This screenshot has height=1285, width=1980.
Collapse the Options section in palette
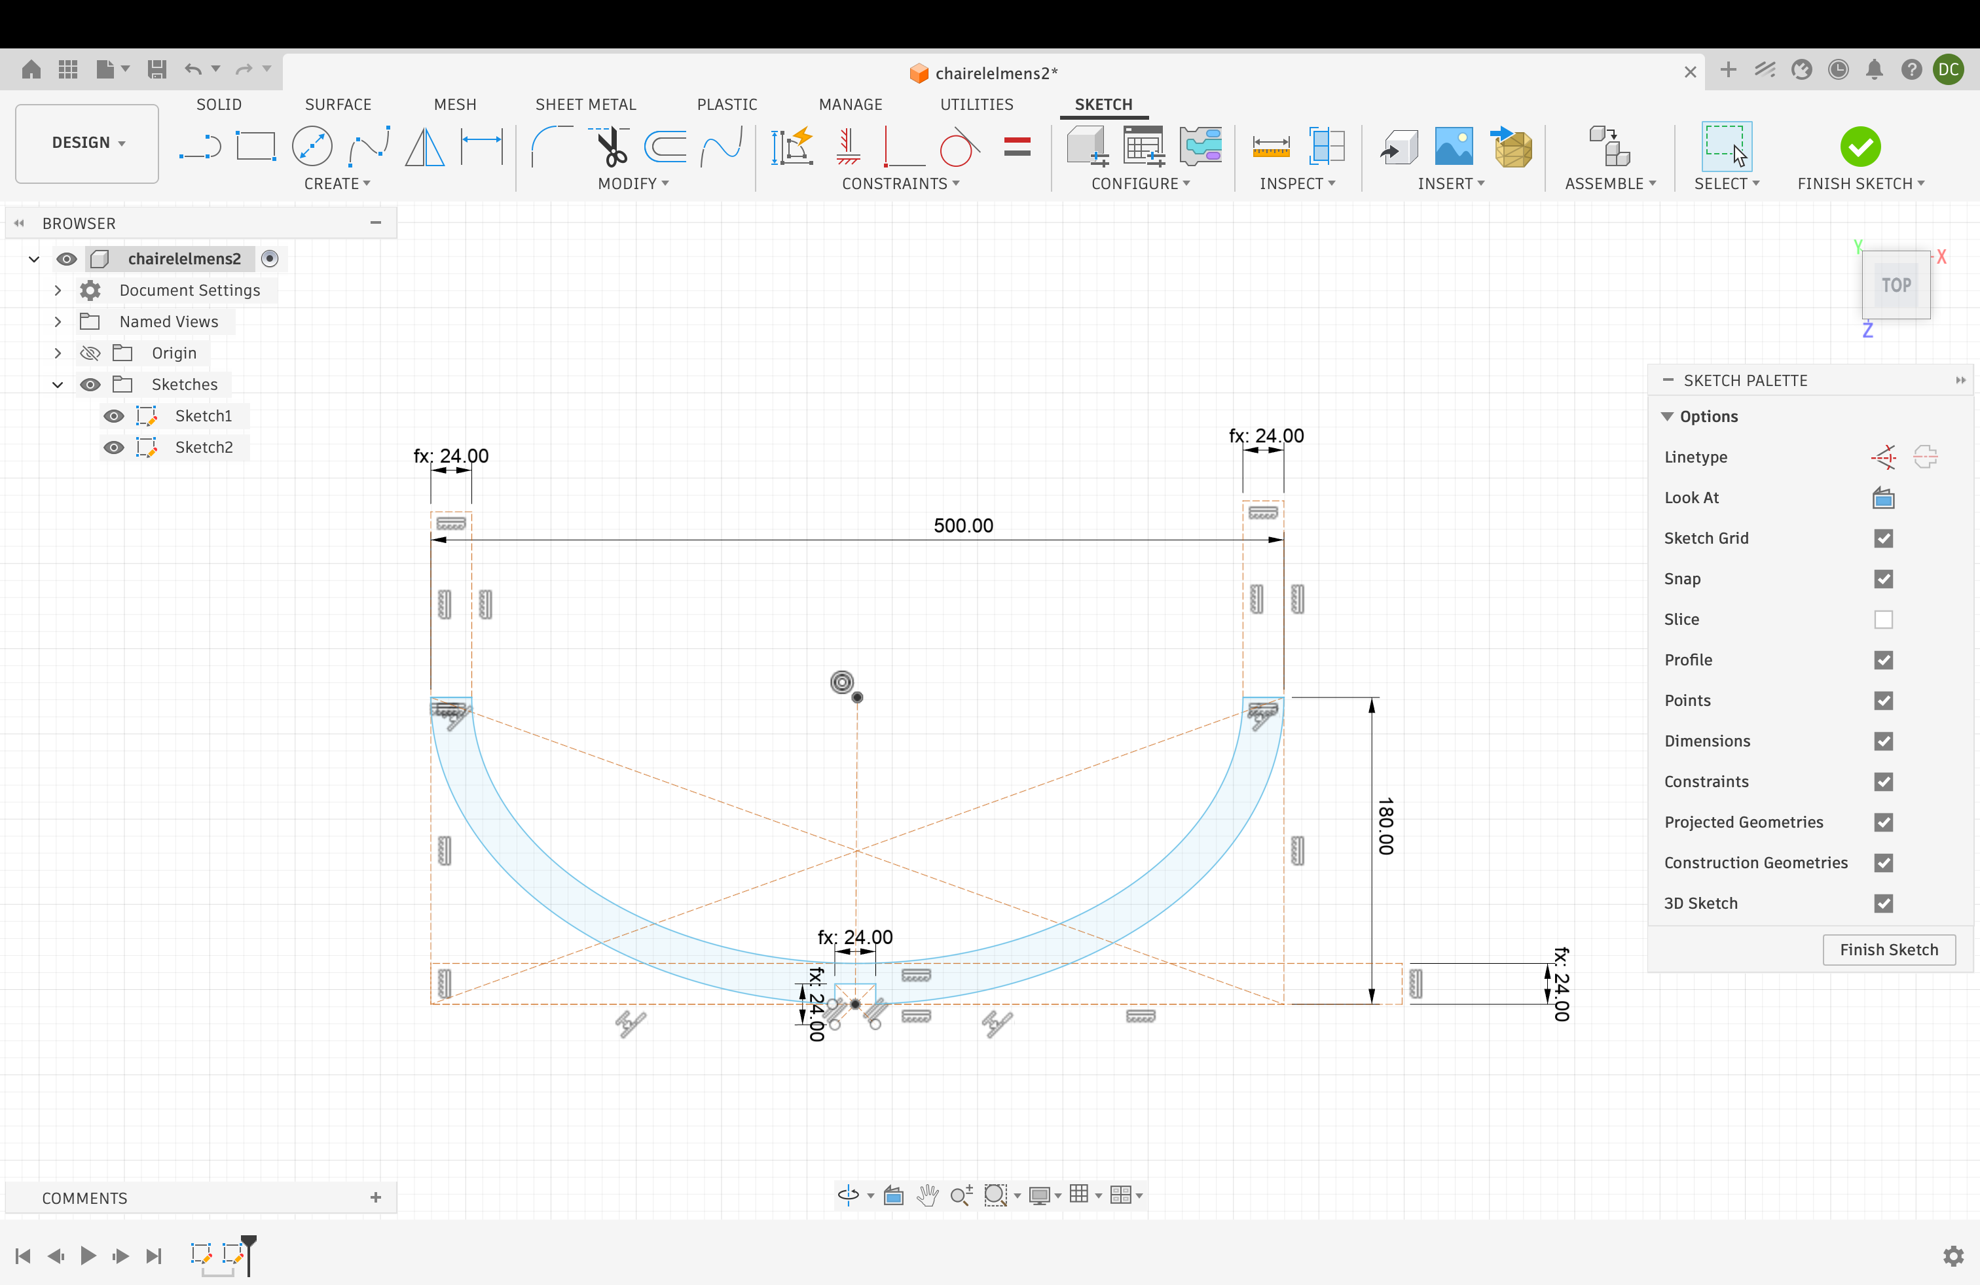[x=1667, y=416]
